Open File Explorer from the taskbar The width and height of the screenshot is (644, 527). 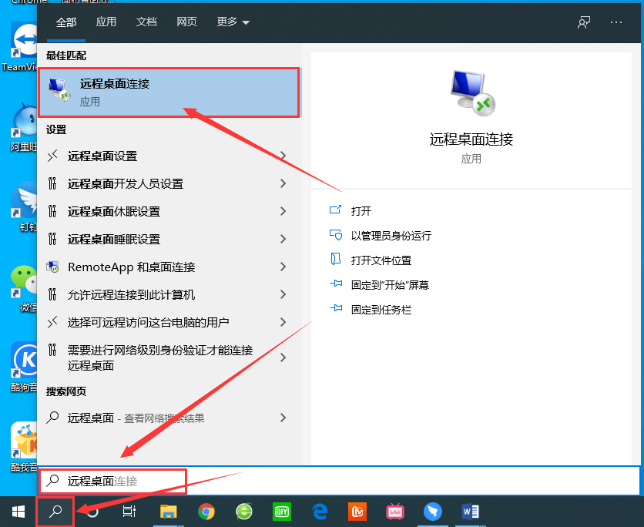(x=169, y=511)
